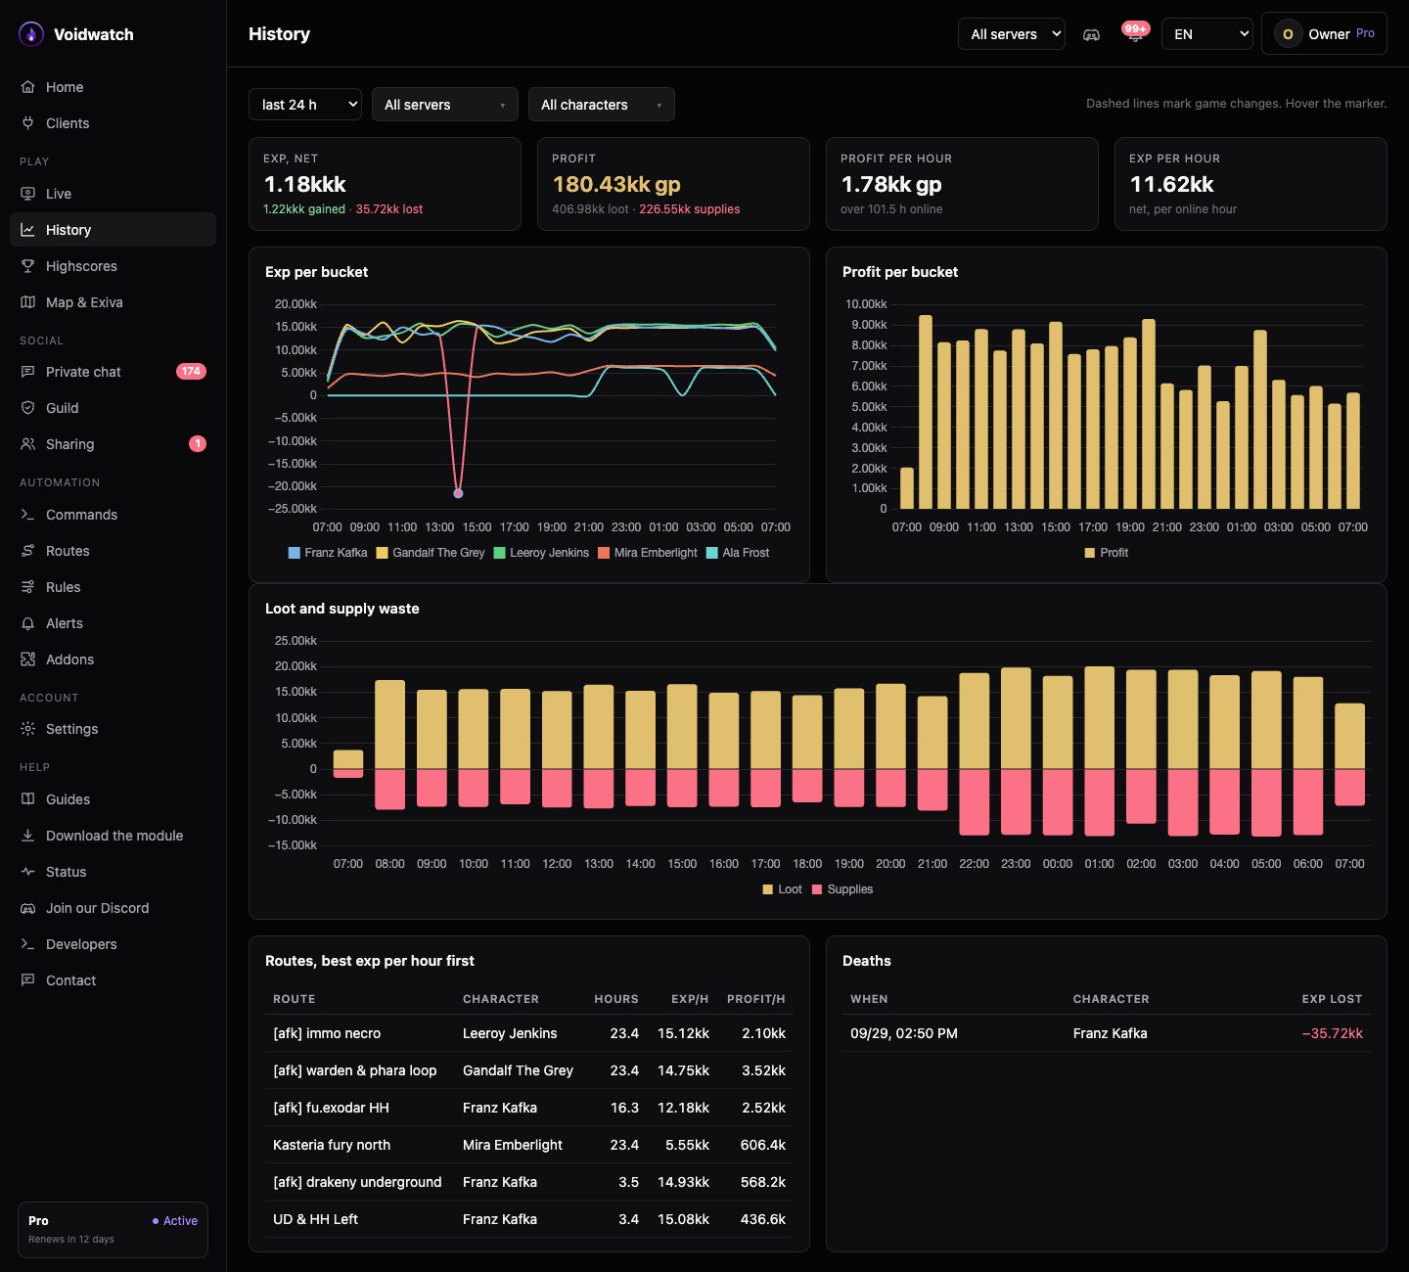Click the Status pulse icon
Screen dimensions: 1409x1272
pos(27,872)
